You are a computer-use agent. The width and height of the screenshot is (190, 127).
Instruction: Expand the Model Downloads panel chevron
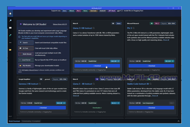click(x=178, y=121)
